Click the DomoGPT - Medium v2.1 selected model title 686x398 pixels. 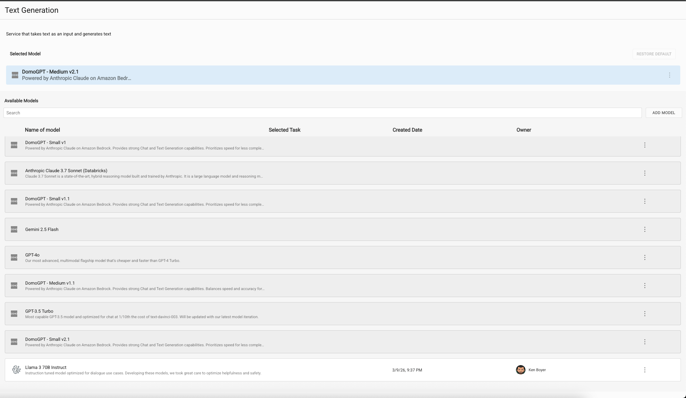coord(50,72)
